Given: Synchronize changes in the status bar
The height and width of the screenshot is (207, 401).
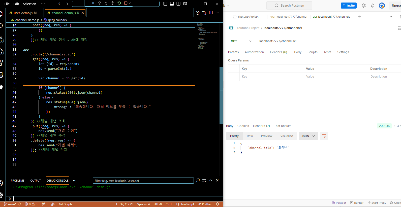Looking at the screenshot, I should click(x=19, y=204).
